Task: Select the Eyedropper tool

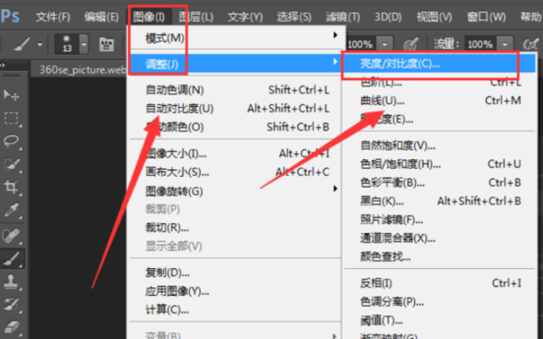Action: (x=11, y=210)
